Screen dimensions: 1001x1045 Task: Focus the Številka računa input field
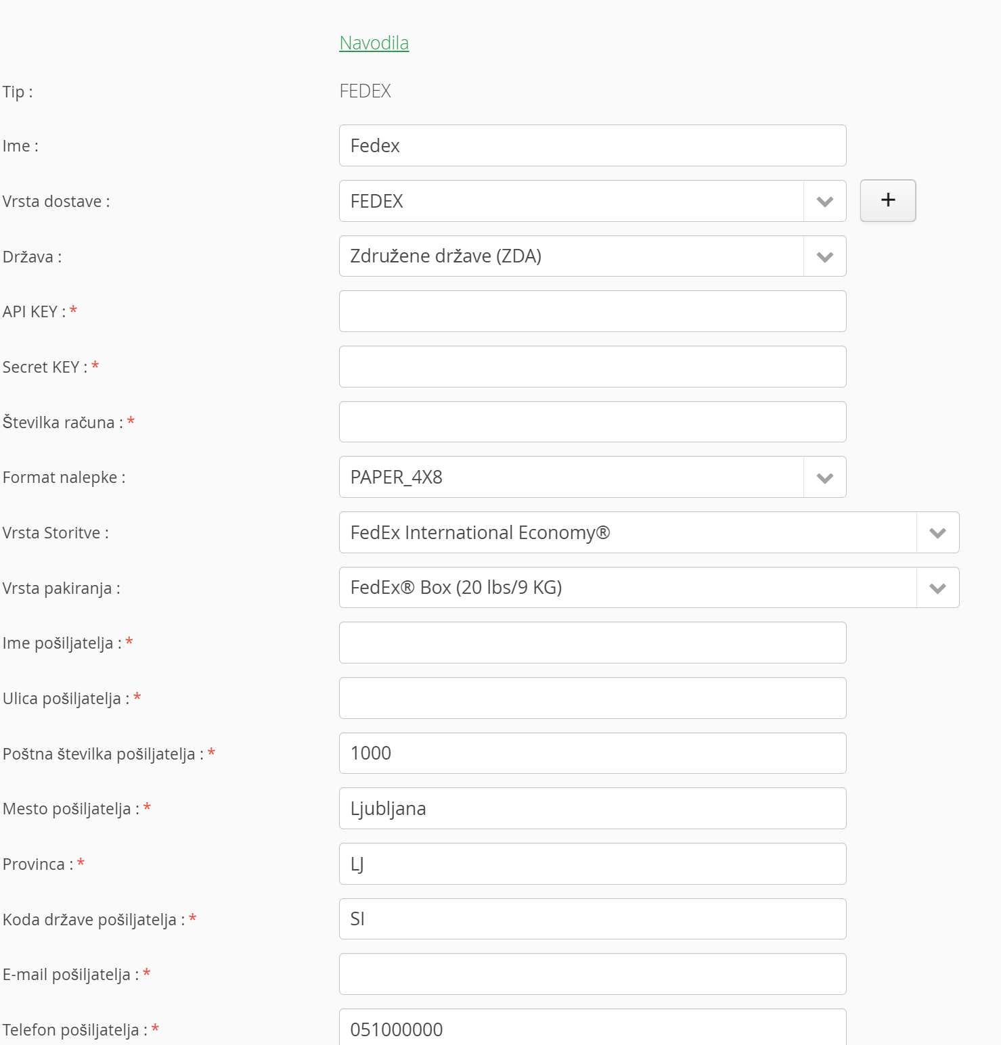click(592, 422)
